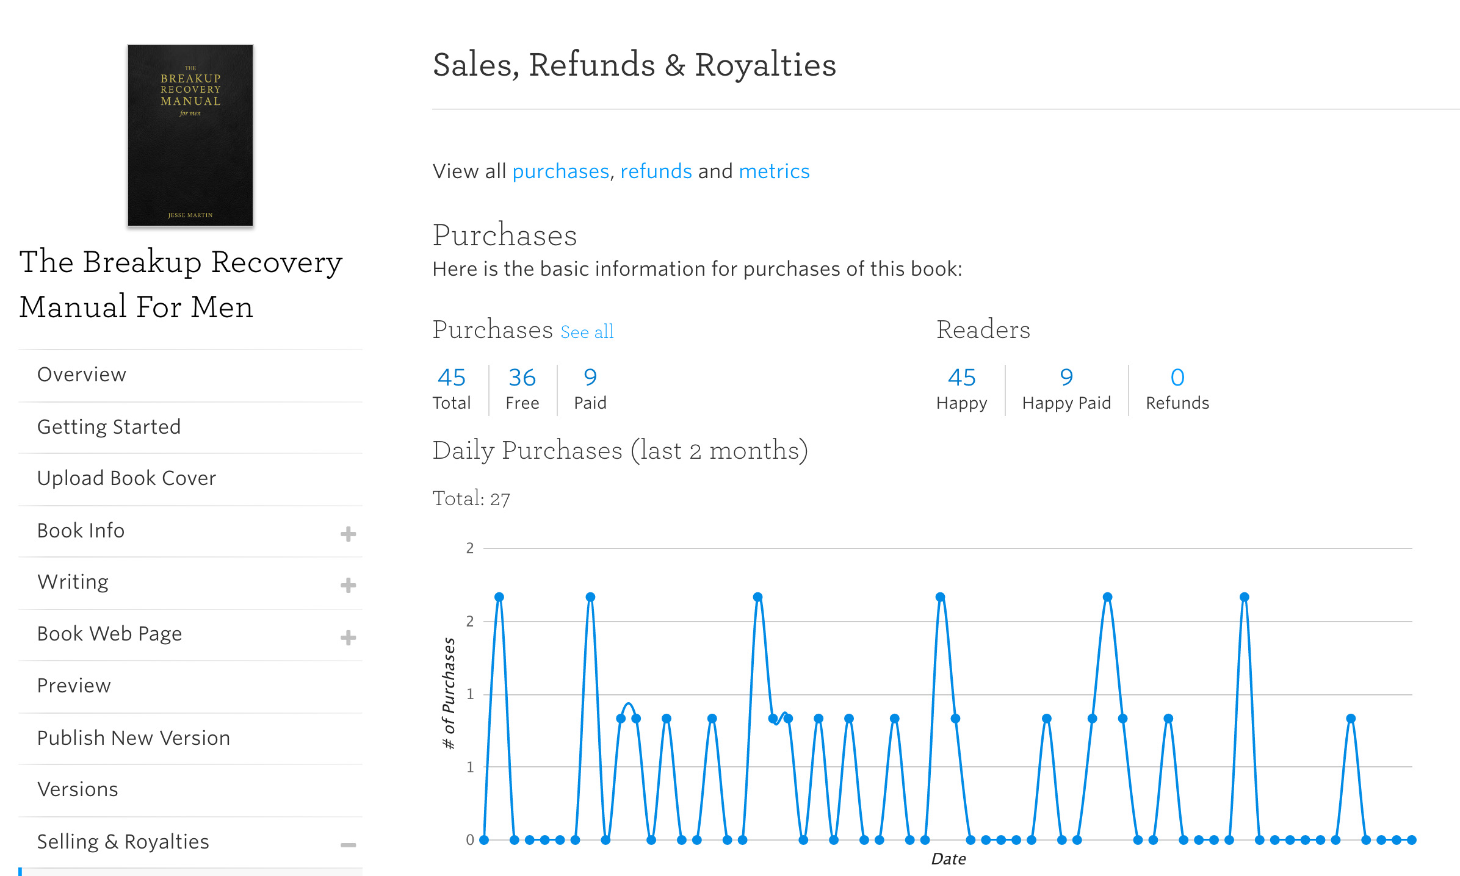
Task: Click See all next to Purchases
Action: coord(587,332)
